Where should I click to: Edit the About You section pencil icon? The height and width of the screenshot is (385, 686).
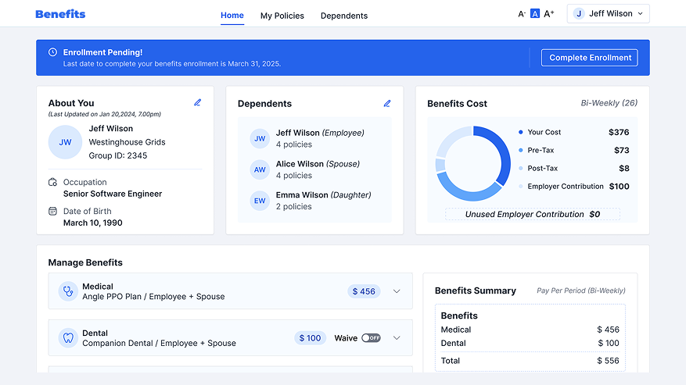point(198,102)
